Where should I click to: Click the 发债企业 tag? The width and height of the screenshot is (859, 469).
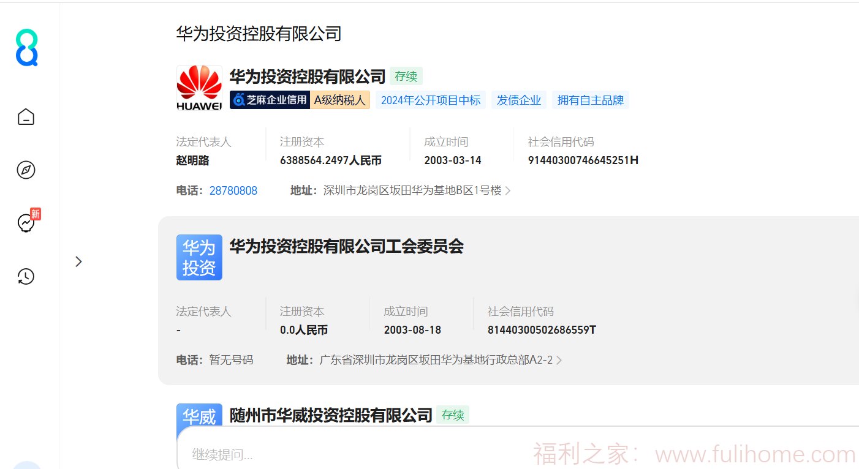519,100
